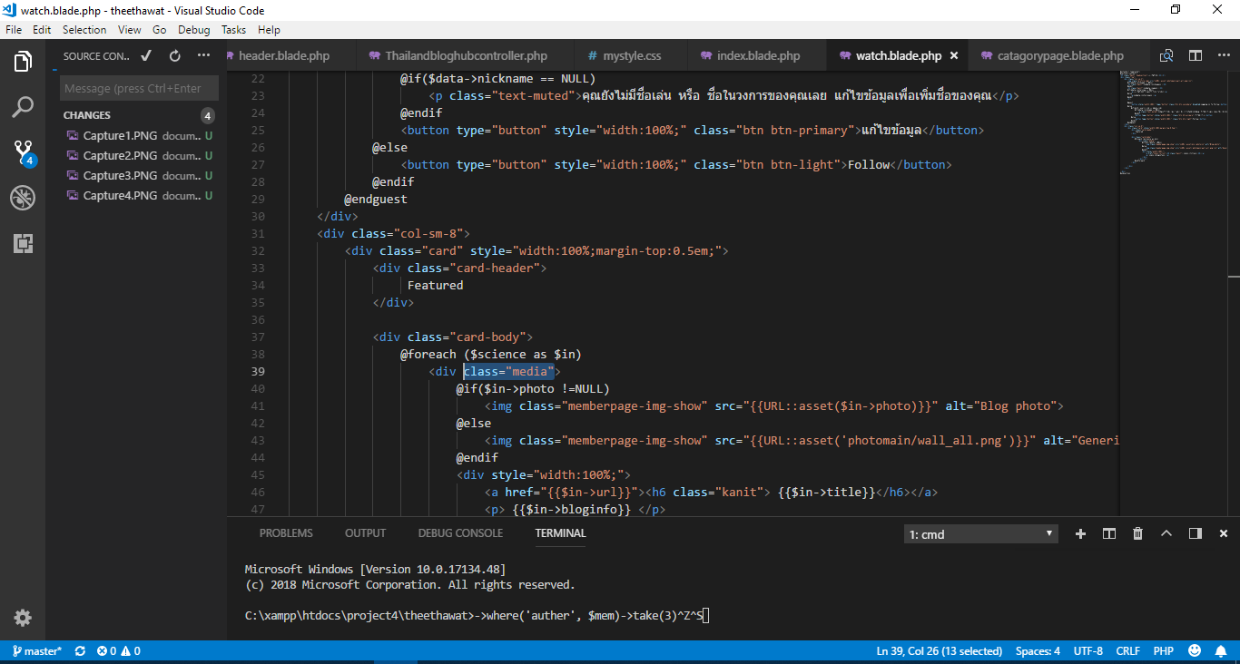Click 'Ln 39, Col 26' cursor position
The image size is (1240, 664).
[x=939, y=651]
